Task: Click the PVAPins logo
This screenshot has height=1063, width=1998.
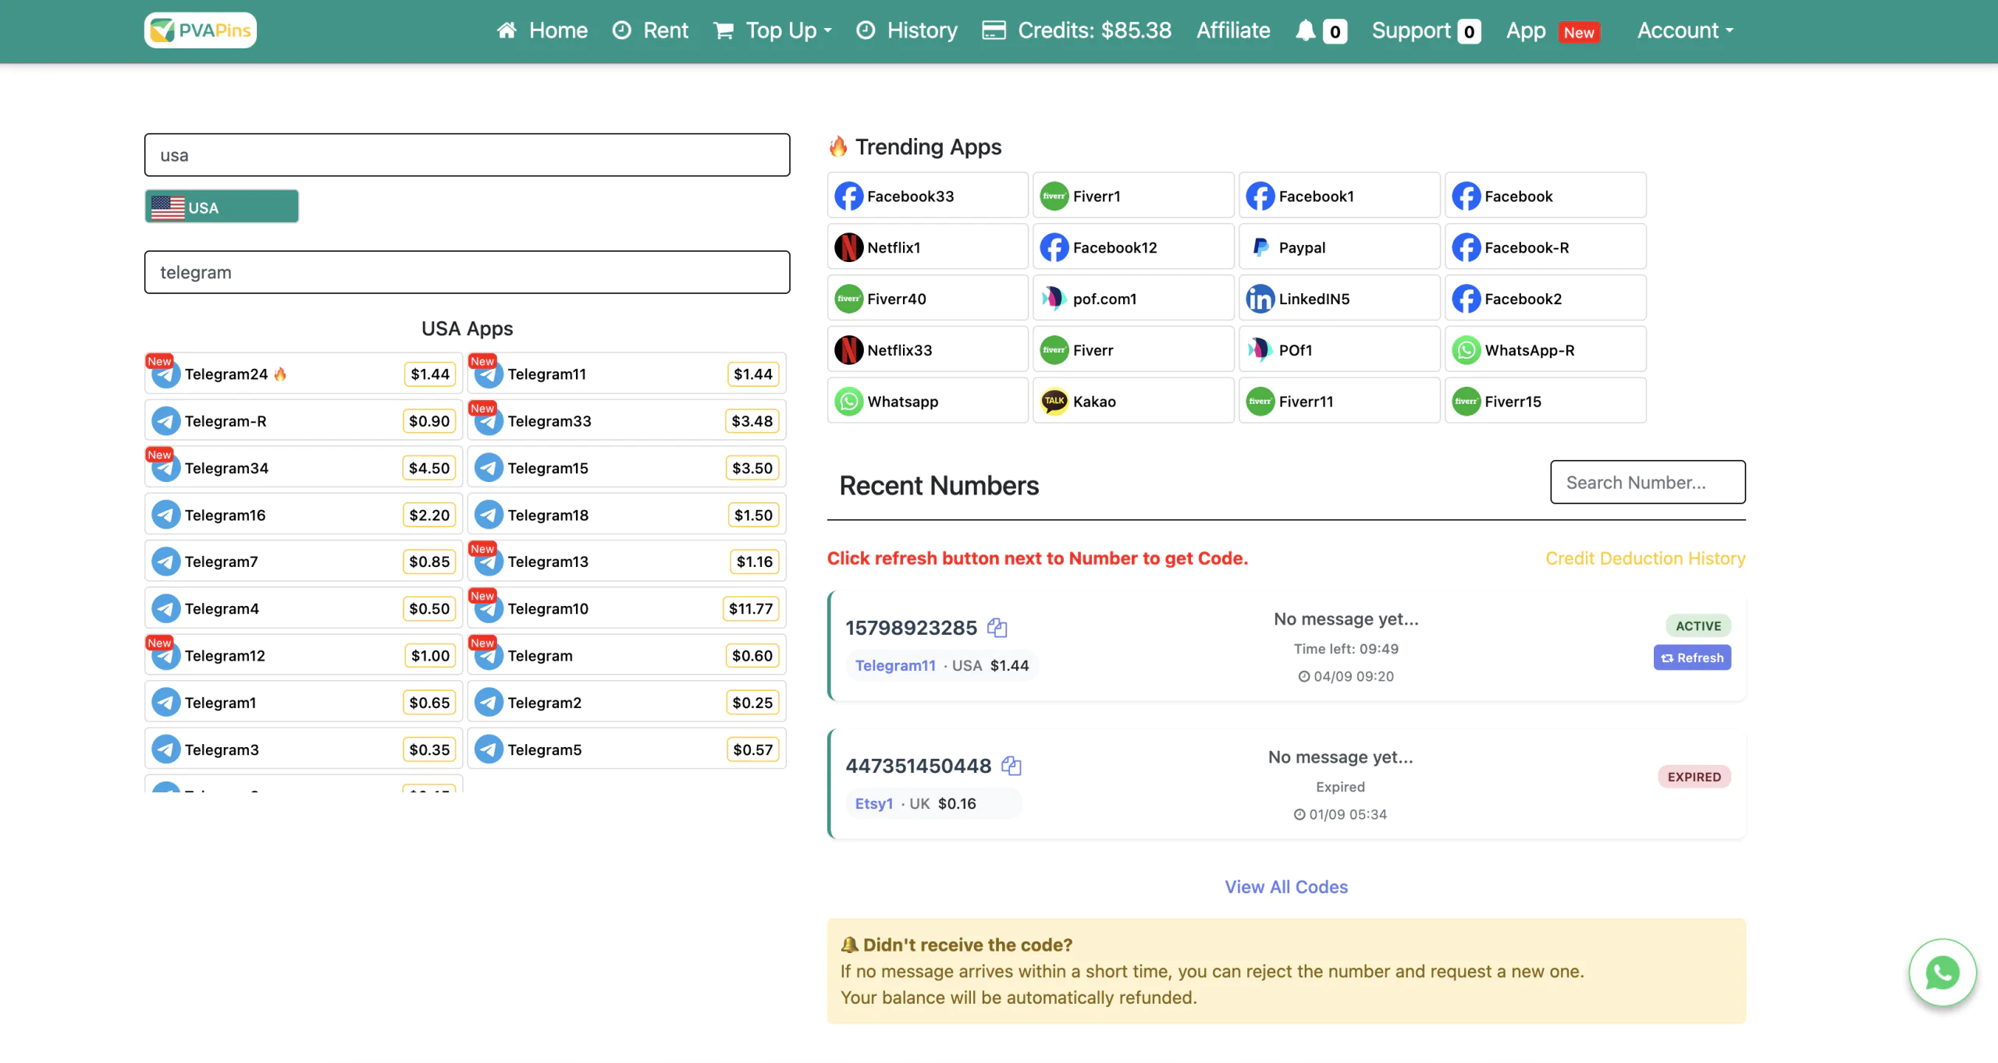Action: click(201, 30)
